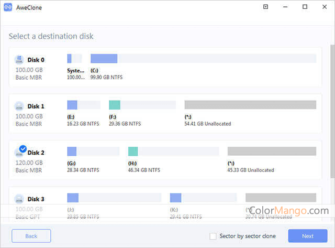The width and height of the screenshot is (335, 248).
Task: Click the (G:) 28.34 GB NTFS partition bar
Action: [93, 152]
